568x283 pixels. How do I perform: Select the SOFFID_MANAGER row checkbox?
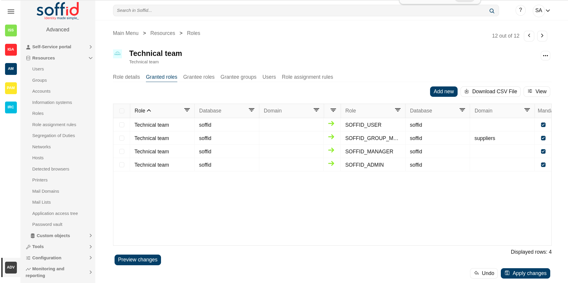pyautogui.click(x=122, y=151)
